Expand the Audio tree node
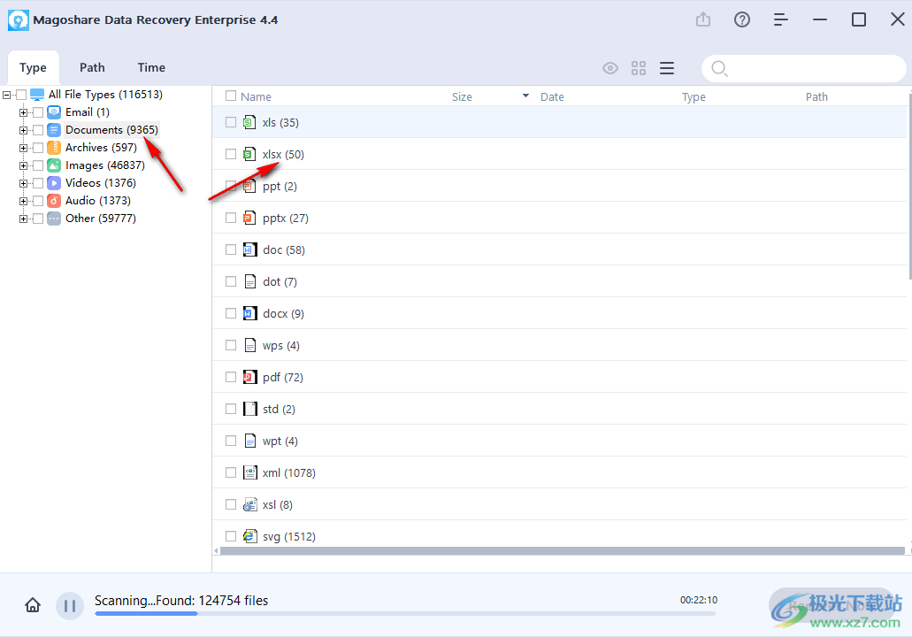 pyautogui.click(x=23, y=202)
